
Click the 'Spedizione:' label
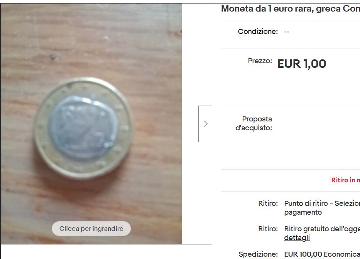coord(258,254)
